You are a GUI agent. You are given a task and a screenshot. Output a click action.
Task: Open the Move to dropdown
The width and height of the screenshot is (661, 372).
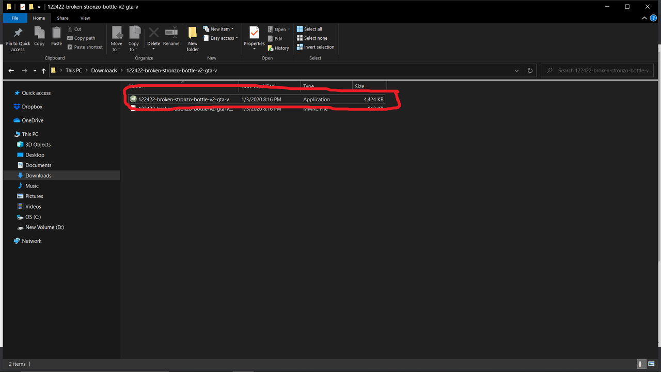click(117, 39)
